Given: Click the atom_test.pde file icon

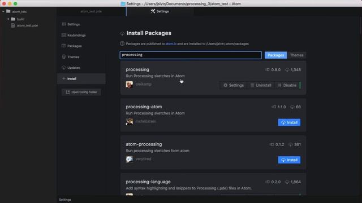Looking at the screenshot, I should click(x=13, y=25).
